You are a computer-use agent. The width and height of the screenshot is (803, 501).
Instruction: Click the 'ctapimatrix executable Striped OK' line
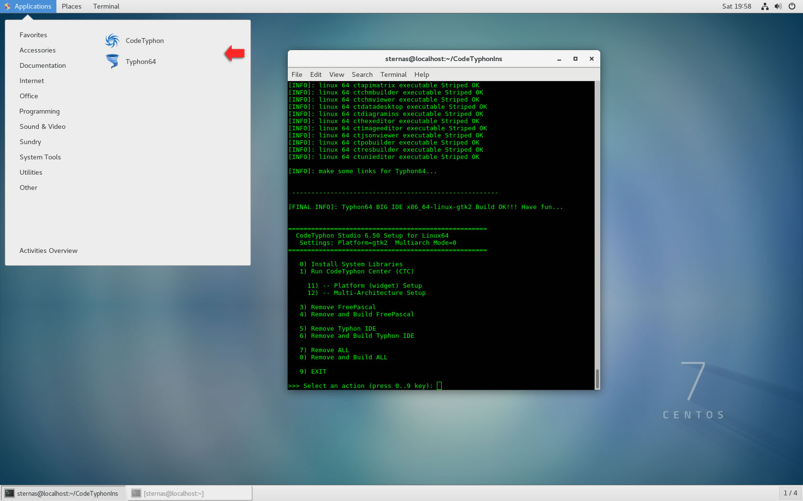coord(383,85)
